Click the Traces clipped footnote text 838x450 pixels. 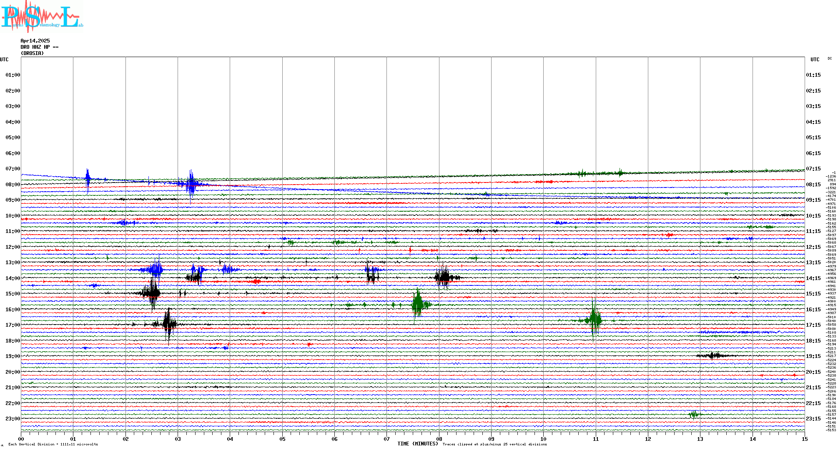pos(494,445)
